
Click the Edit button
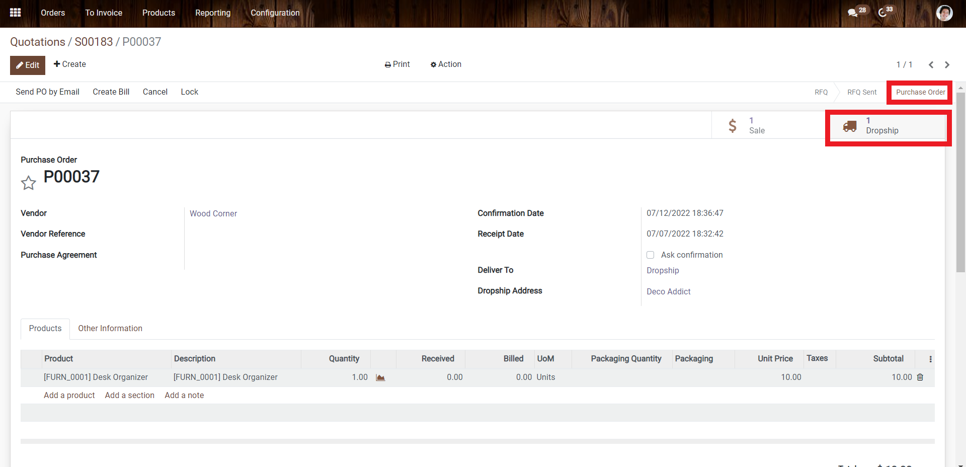pyautogui.click(x=28, y=65)
